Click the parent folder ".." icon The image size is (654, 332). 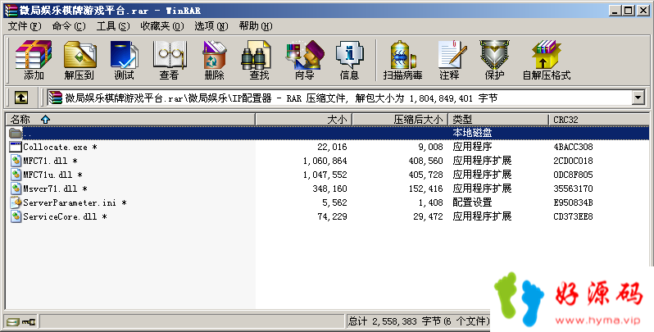(x=16, y=133)
